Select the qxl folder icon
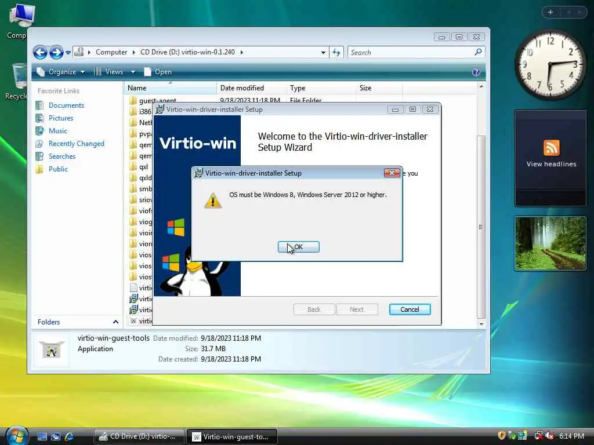Image resolution: width=594 pixels, height=445 pixels. click(133, 167)
